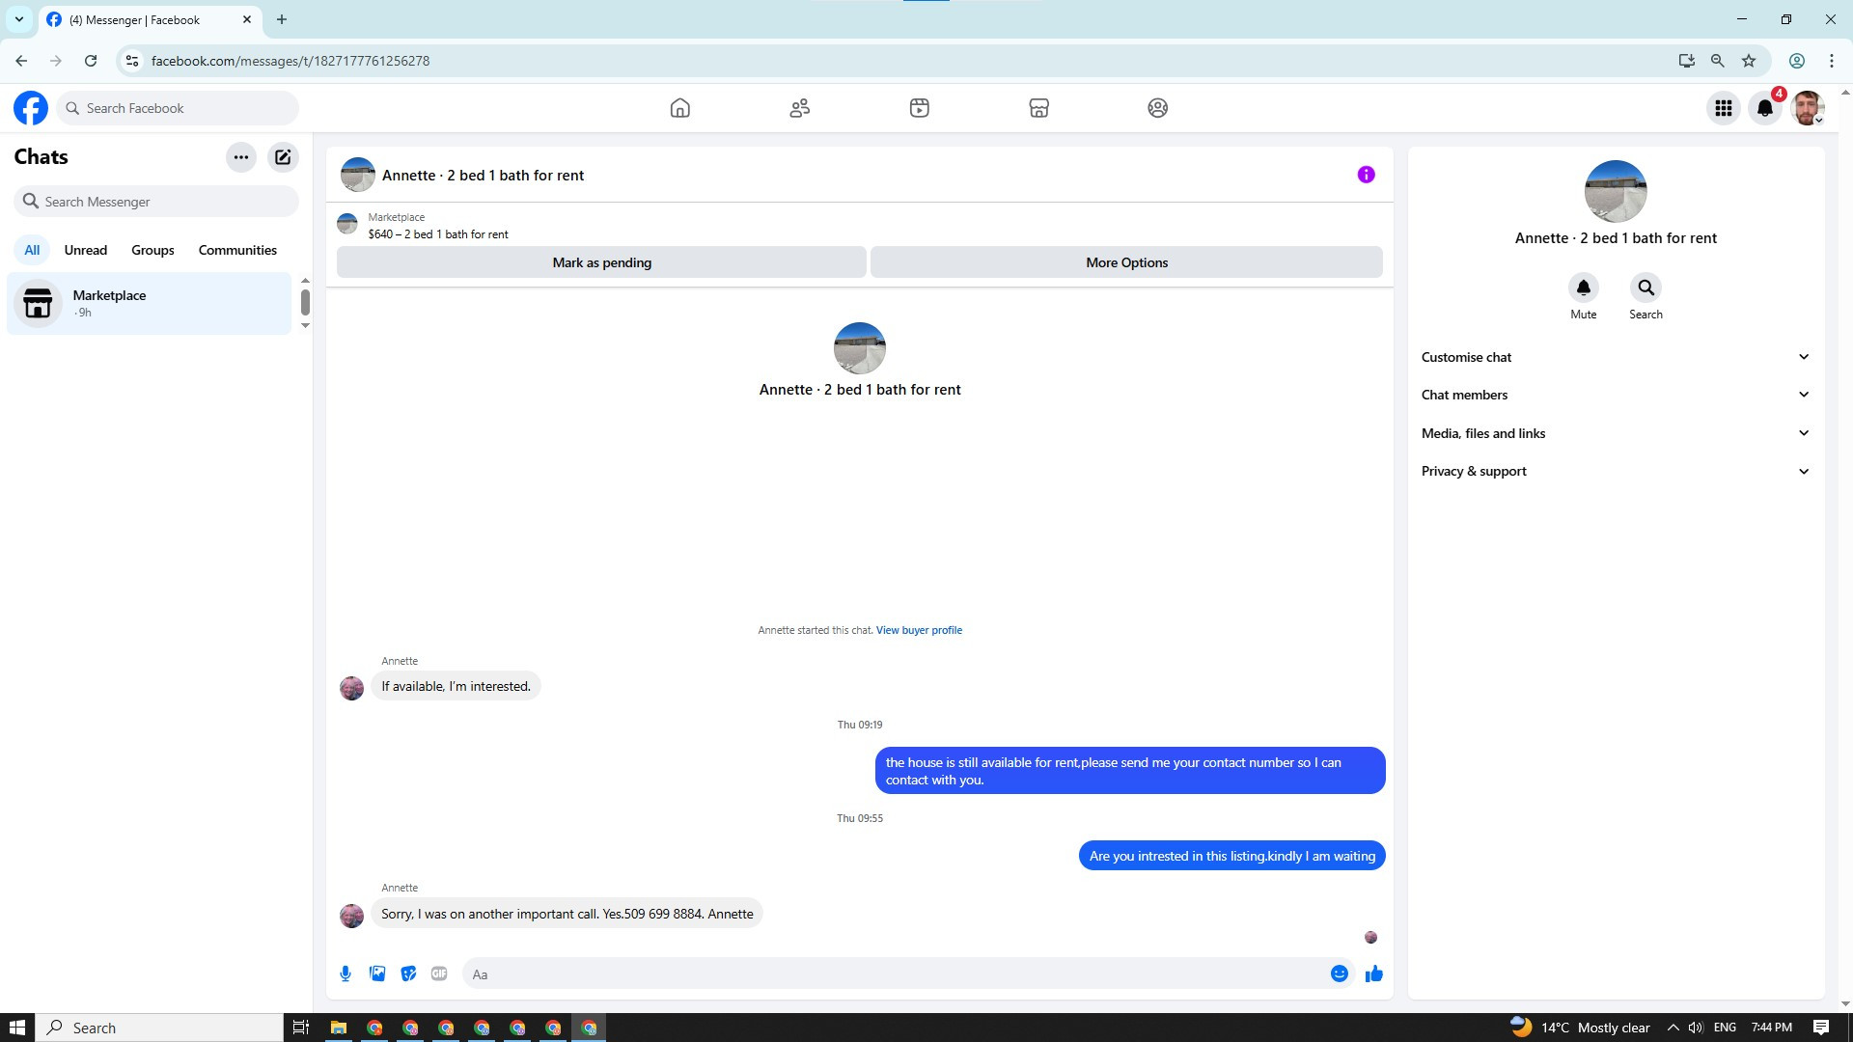Open Facebook notifications bell
1853x1042 pixels.
pos(1764,108)
